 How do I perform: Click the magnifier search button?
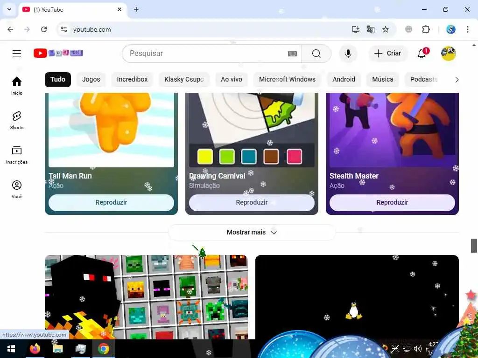coord(316,54)
